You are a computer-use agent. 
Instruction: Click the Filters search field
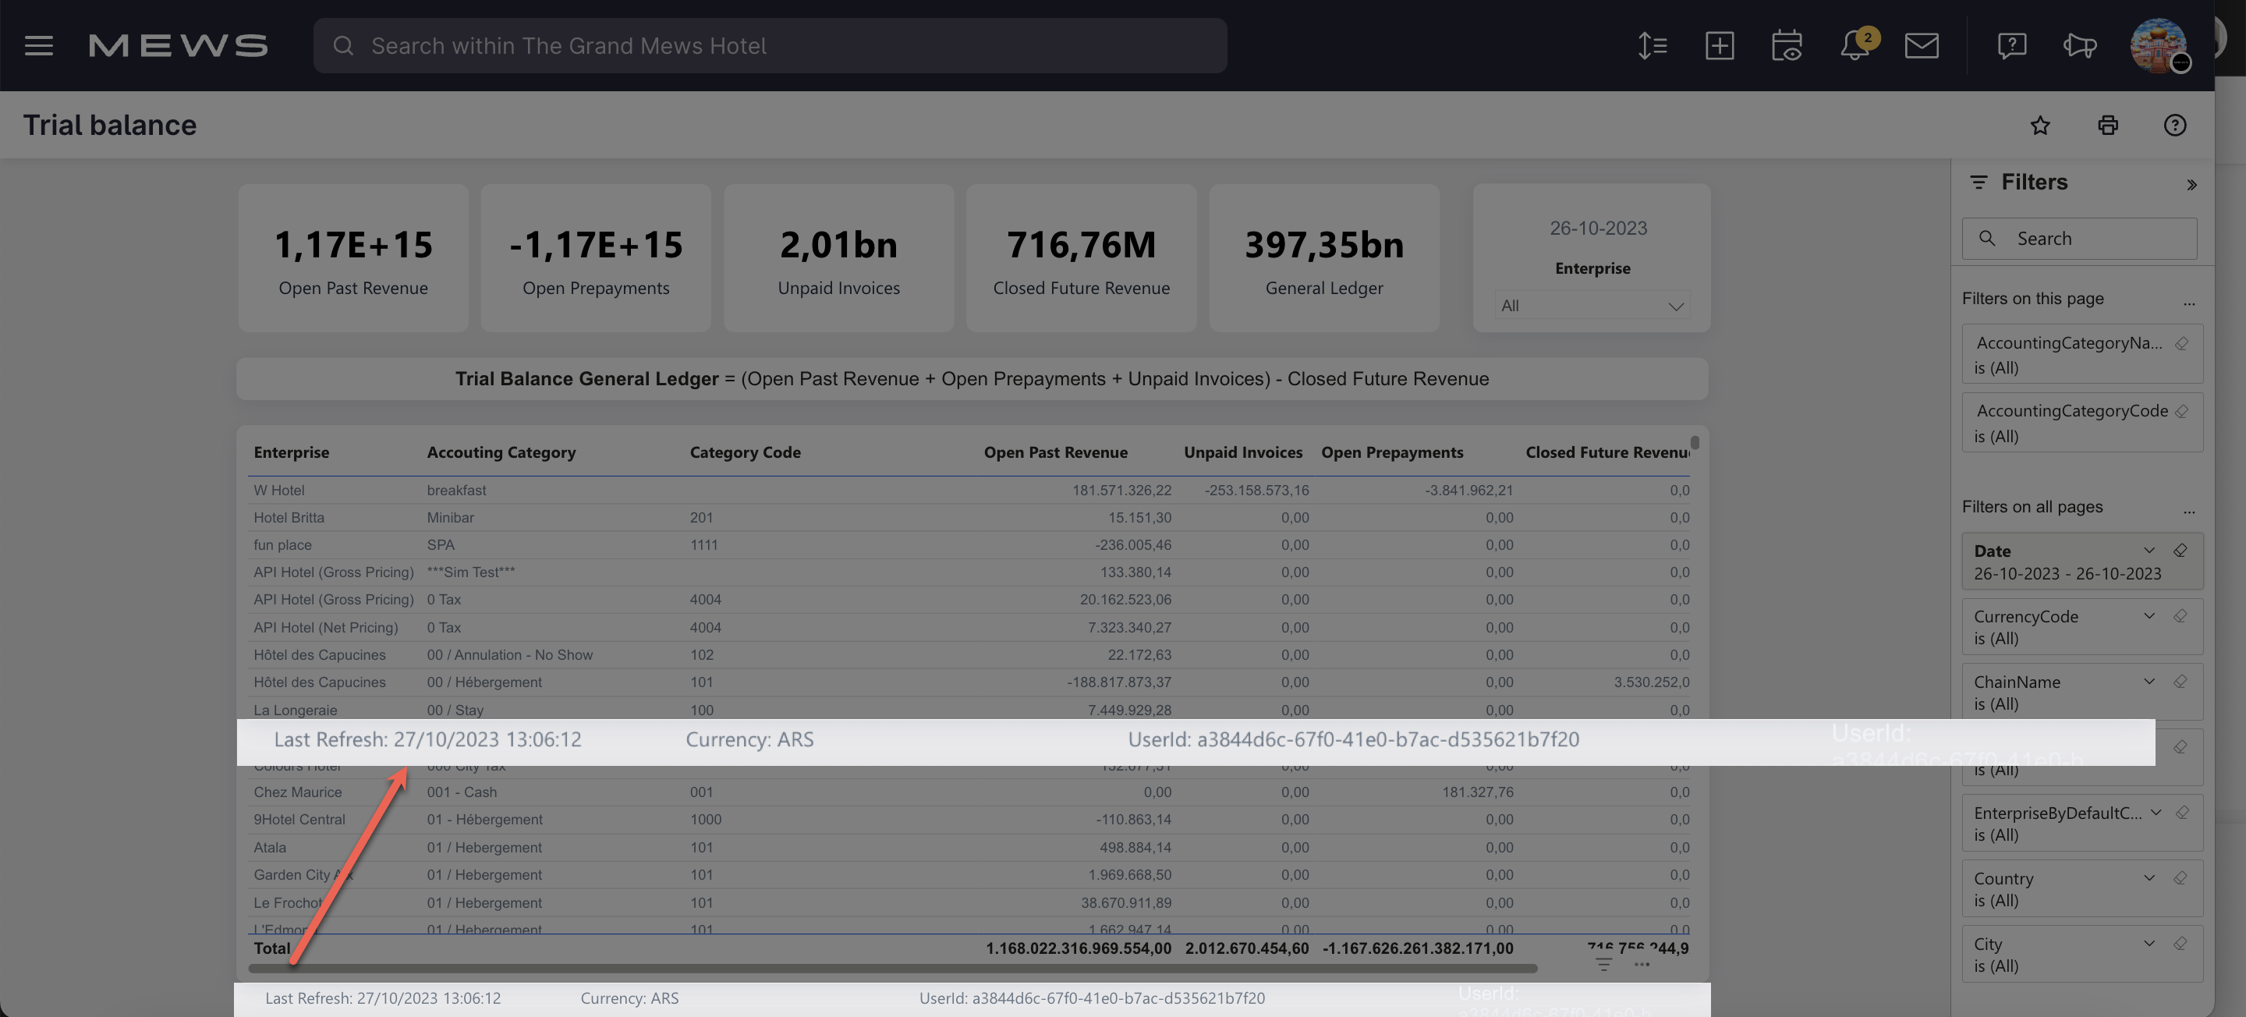click(2078, 238)
